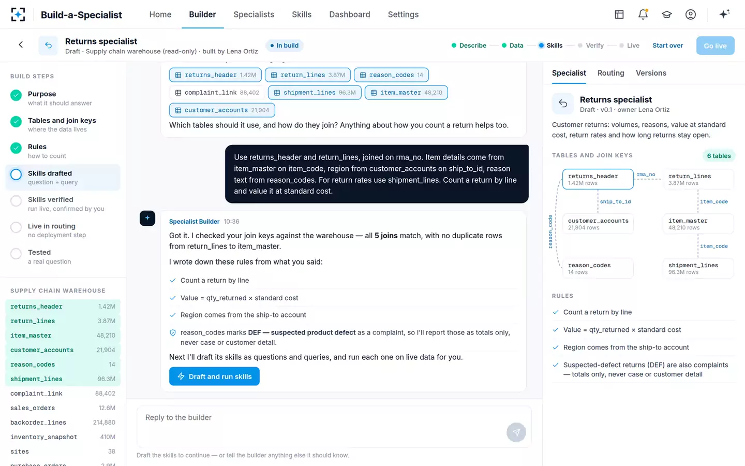Click the sparkle AI assistant icon
This screenshot has width=745, height=466.
[724, 14]
